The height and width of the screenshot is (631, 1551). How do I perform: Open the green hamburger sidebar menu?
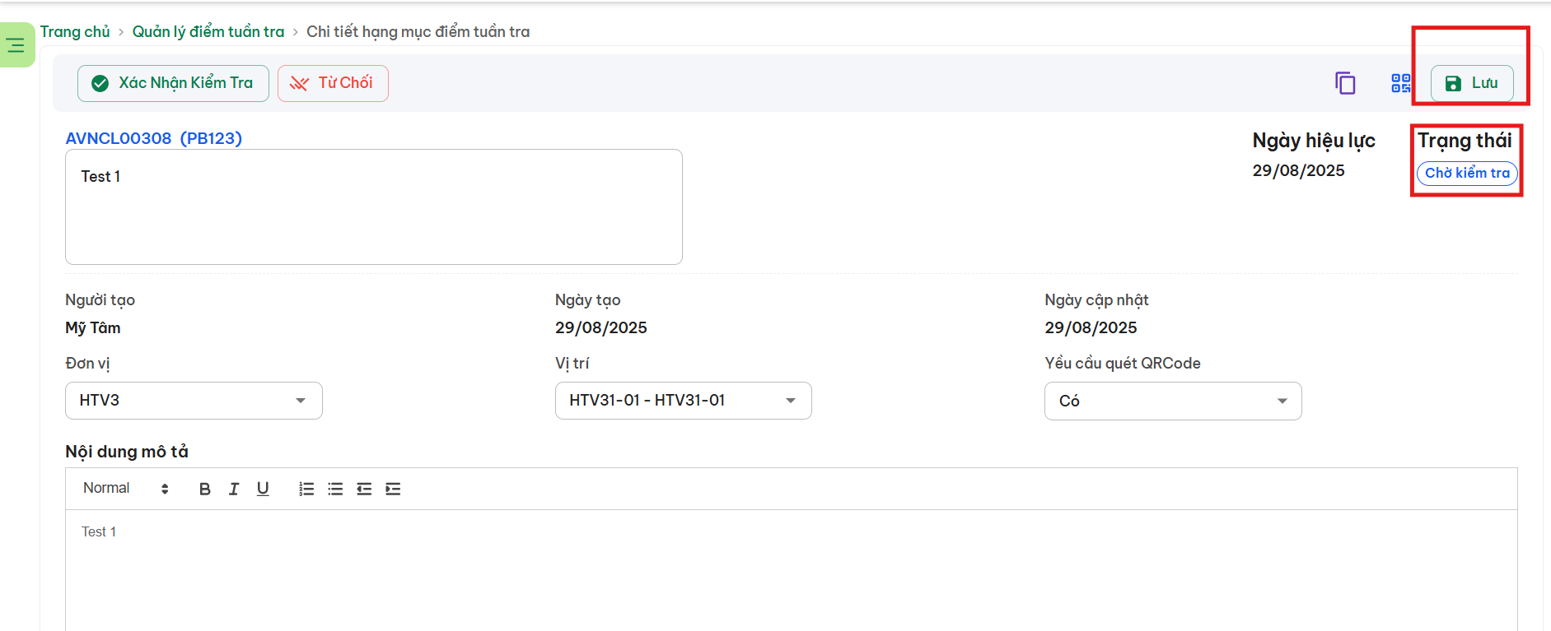click(x=16, y=45)
